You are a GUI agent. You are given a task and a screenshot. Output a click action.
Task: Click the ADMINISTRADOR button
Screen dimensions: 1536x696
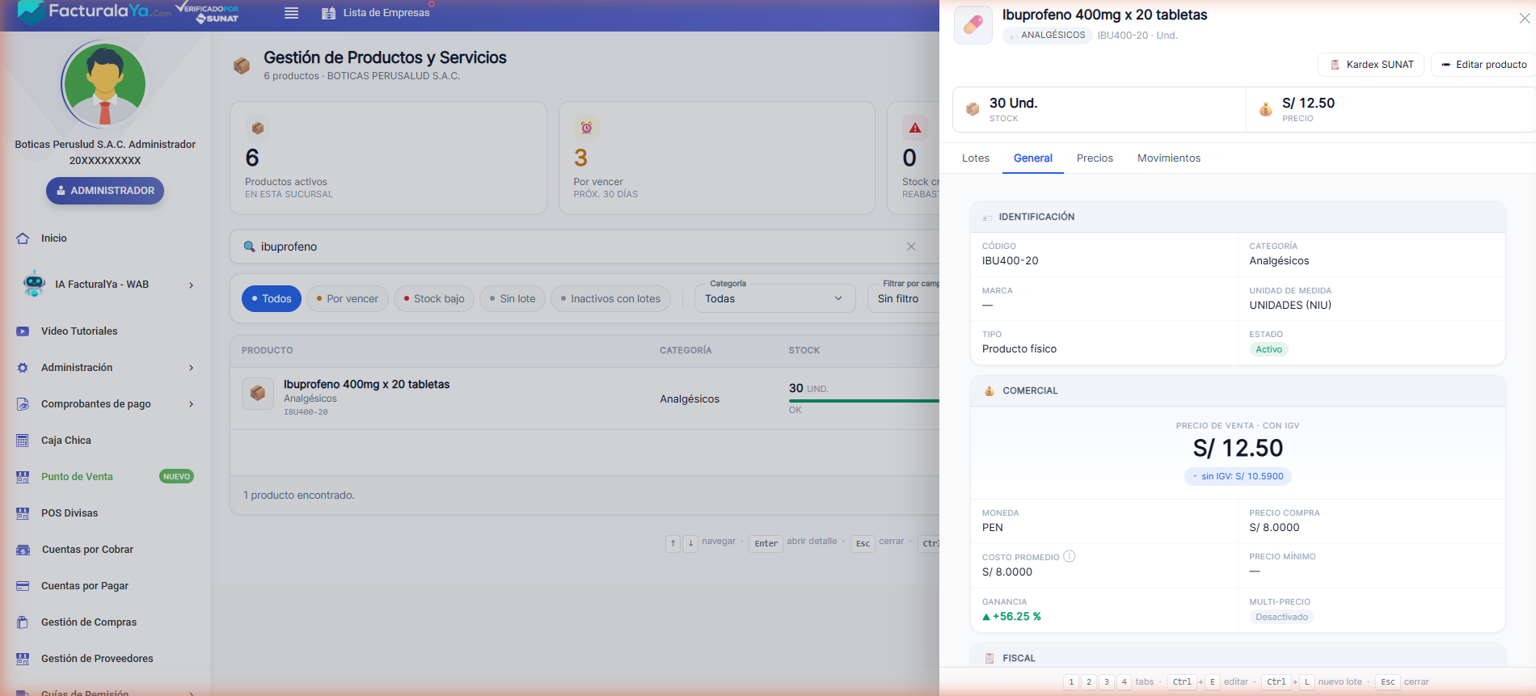click(x=105, y=191)
